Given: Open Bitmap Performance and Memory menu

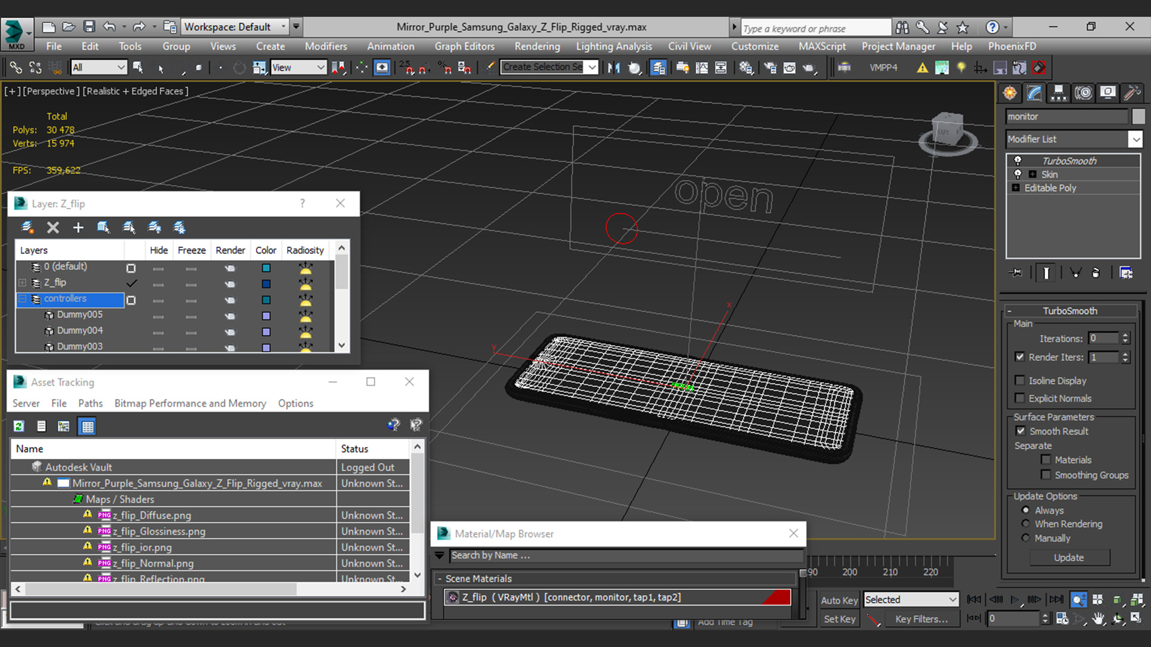Looking at the screenshot, I should pos(190,403).
